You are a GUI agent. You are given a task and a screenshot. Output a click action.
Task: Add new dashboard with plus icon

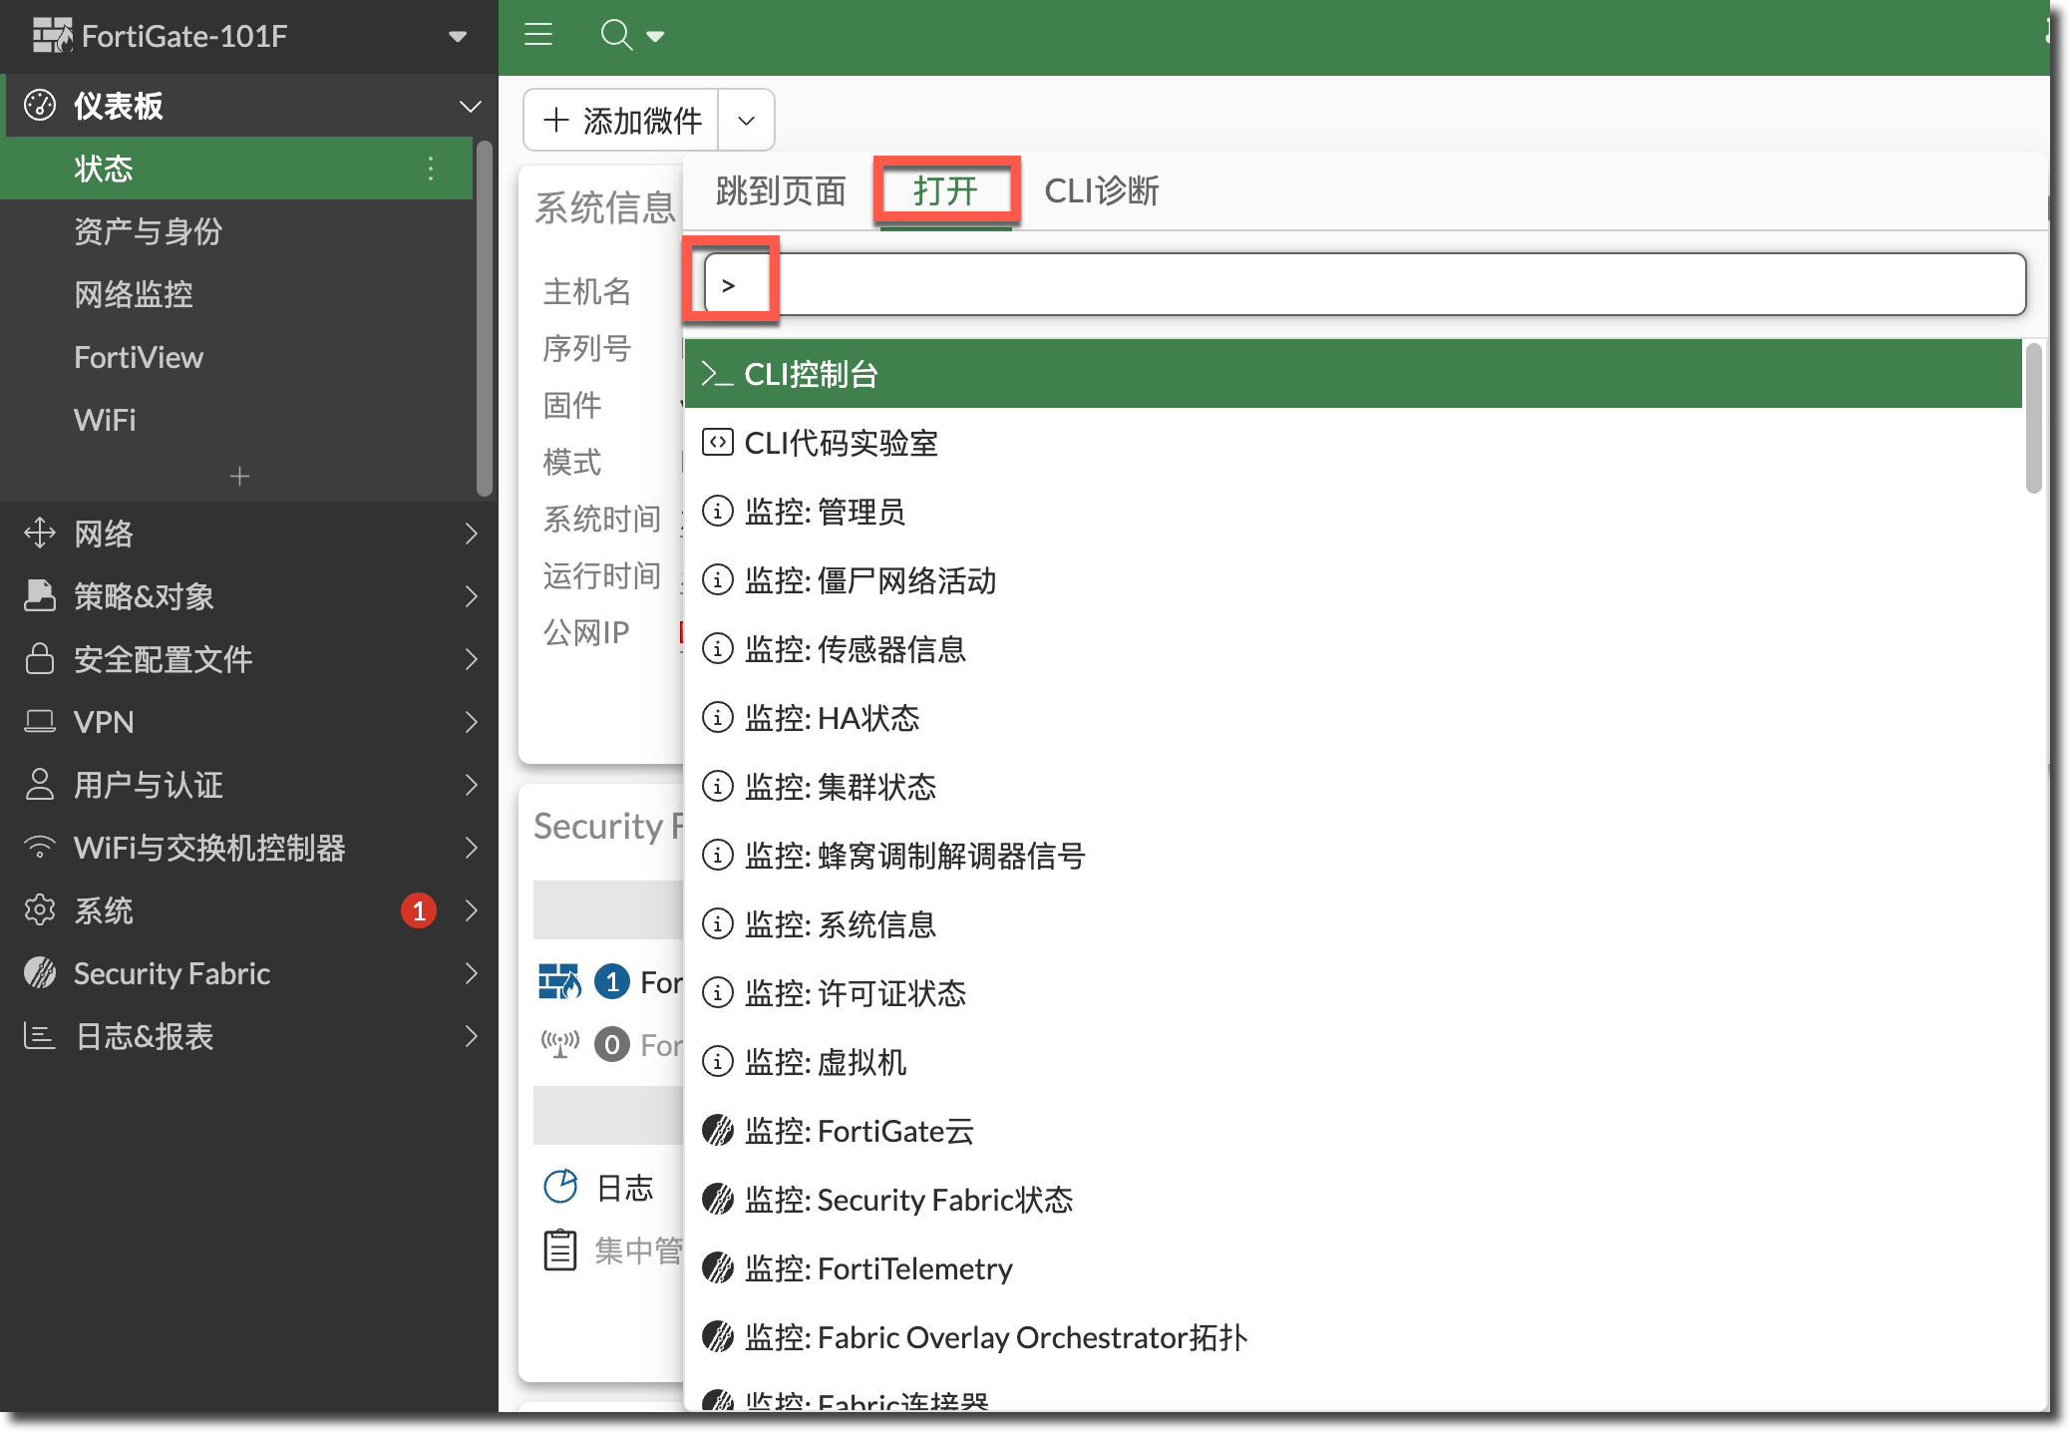[239, 476]
